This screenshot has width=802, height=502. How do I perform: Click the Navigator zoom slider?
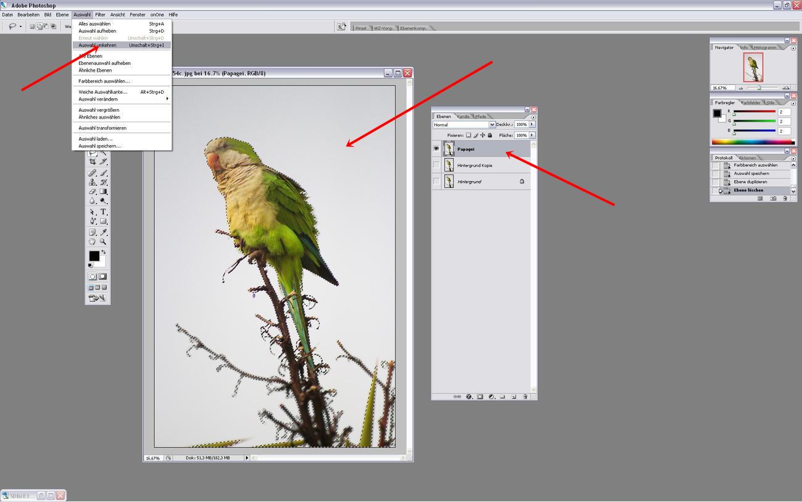point(759,88)
